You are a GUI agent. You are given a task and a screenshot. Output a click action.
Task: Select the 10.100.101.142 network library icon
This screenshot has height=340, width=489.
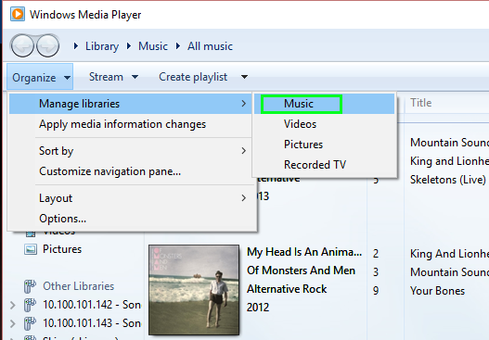tap(30, 305)
